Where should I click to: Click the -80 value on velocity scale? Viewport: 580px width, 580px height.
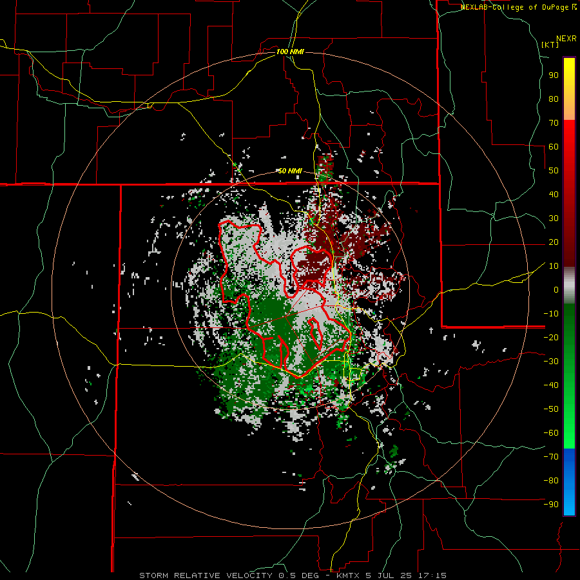coord(551,481)
